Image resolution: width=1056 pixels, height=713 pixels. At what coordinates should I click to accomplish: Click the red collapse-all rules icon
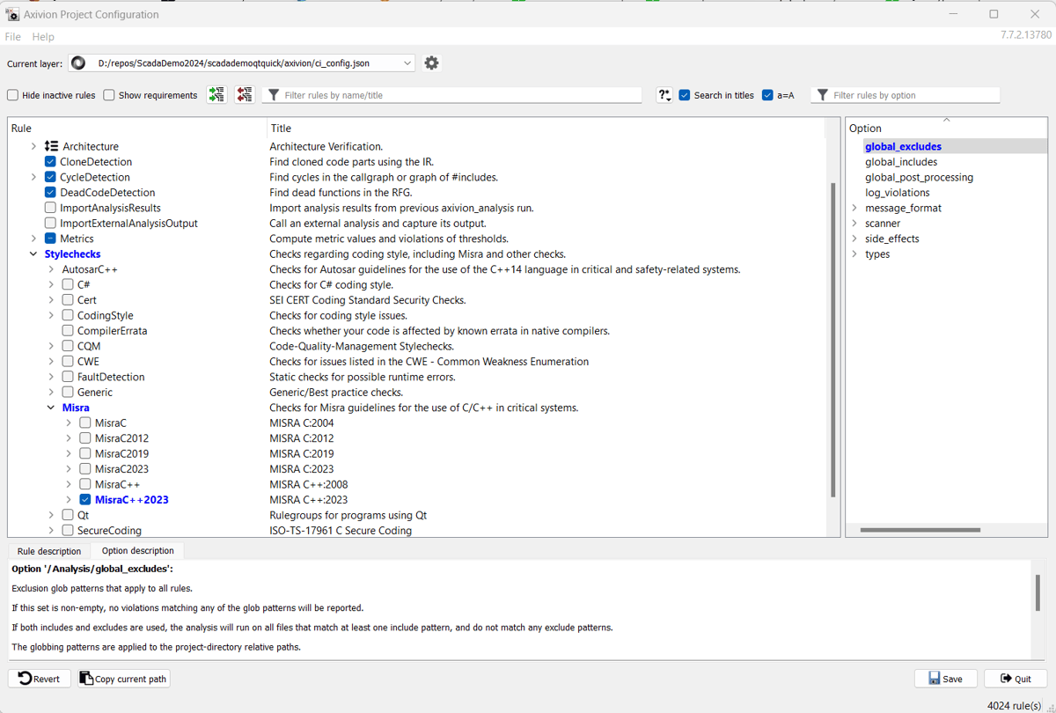(244, 95)
